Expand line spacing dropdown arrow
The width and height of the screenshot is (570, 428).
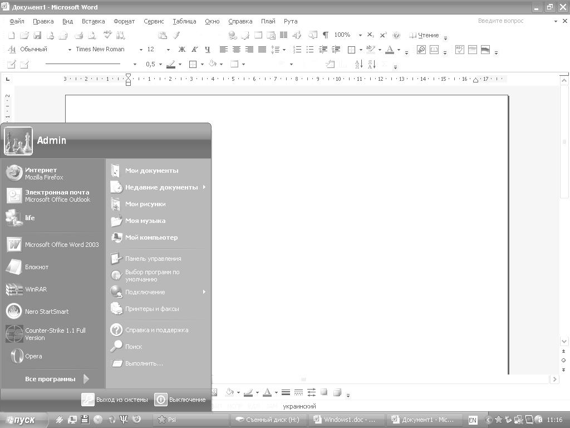click(x=284, y=50)
